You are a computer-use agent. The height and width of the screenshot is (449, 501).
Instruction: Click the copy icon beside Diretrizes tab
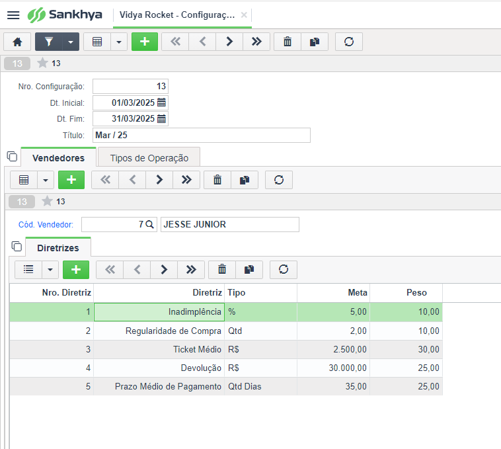(17, 247)
